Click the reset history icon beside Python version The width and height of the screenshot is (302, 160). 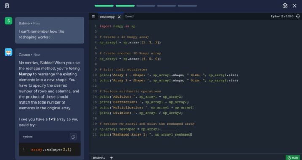[298, 16]
